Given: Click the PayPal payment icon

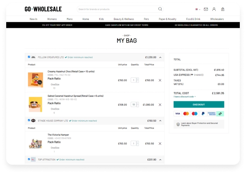Looking at the screenshot, I should [203, 114].
